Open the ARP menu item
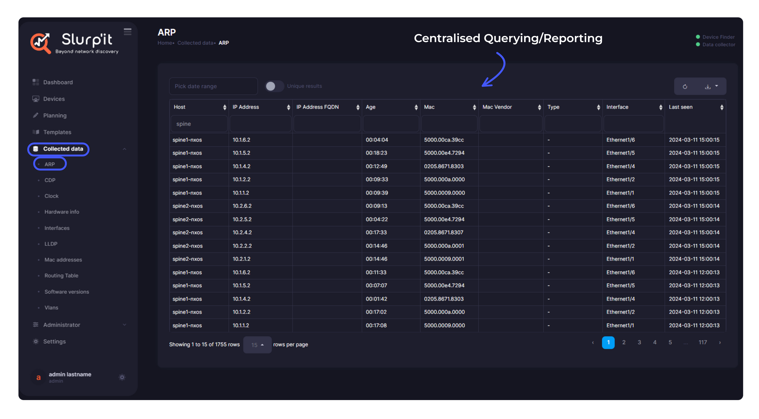The height and width of the screenshot is (419, 759). pos(49,164)
